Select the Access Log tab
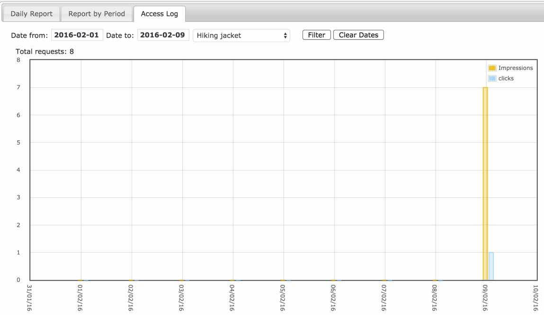This screenshot has height=315, width=544. (159, 14)
